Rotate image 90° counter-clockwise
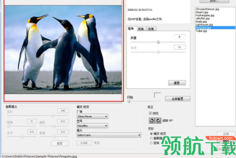Screen dimensions: 236x158 152,120
